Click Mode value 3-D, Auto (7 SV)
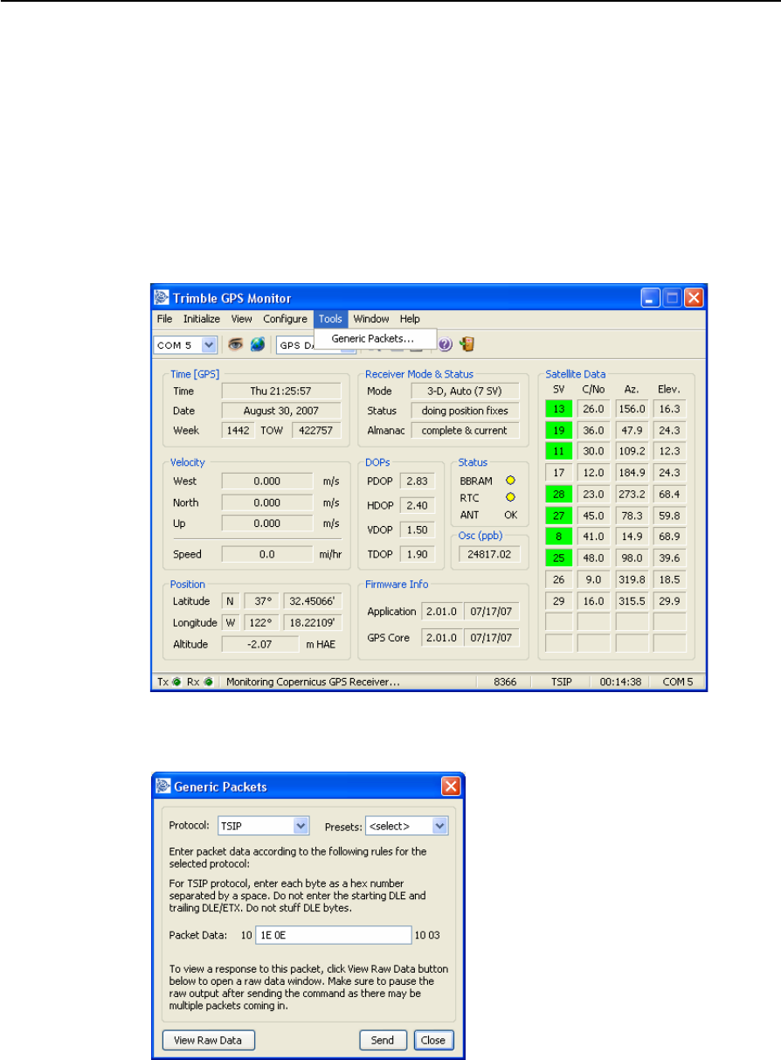The width and height of the screenshot is (781, 1060). pos(465,391)
